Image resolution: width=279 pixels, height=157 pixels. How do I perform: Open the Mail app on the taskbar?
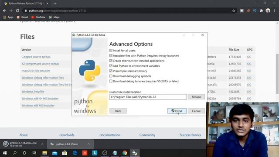click(54, 153)
